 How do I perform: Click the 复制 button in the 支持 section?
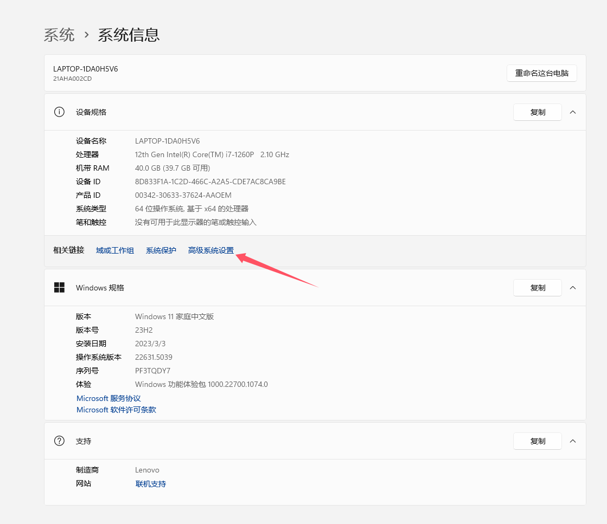pyautogui.click(x=537, y=441)
